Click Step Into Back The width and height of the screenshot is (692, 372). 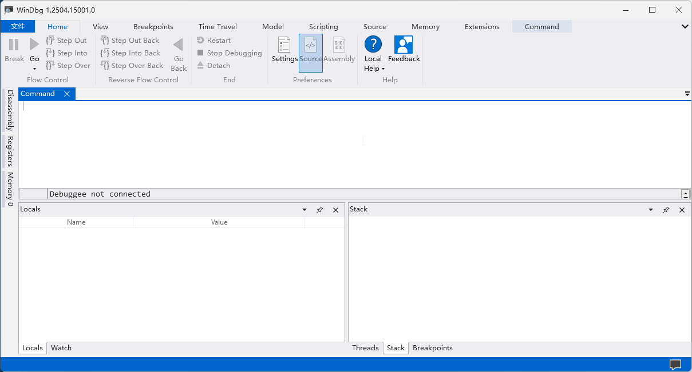click(x=131, y=53)
